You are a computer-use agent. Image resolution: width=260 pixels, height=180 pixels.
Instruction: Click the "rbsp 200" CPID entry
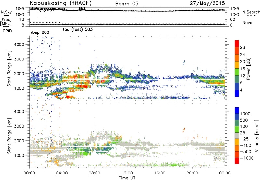pyautogui.click(x=40, y=32)
